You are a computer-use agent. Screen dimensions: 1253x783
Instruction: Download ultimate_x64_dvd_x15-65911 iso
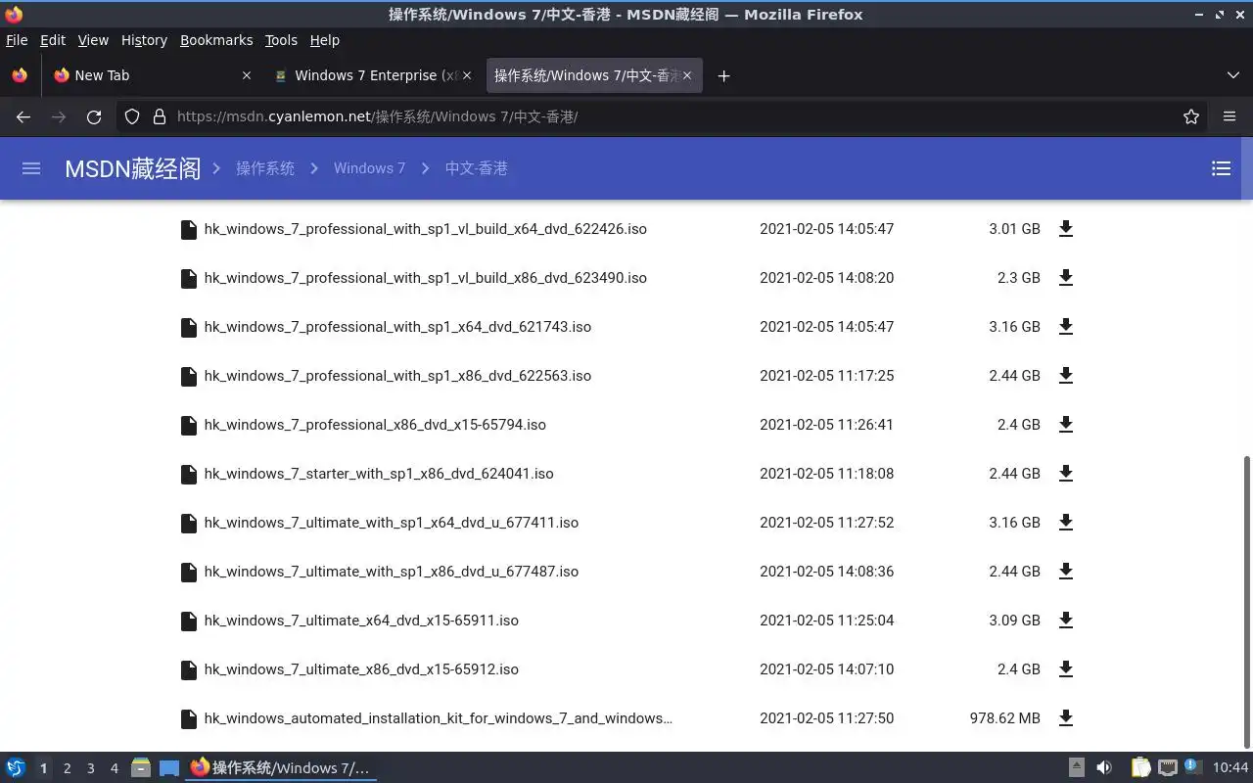(x=1066, y=621)
